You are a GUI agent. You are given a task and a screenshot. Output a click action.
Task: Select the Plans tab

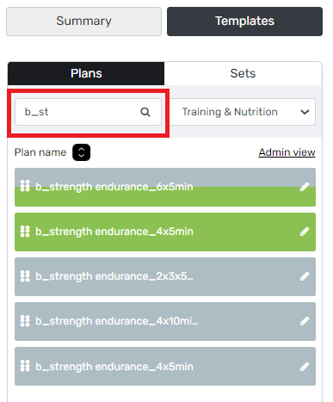pyautogui.click(x=86, y=73)
